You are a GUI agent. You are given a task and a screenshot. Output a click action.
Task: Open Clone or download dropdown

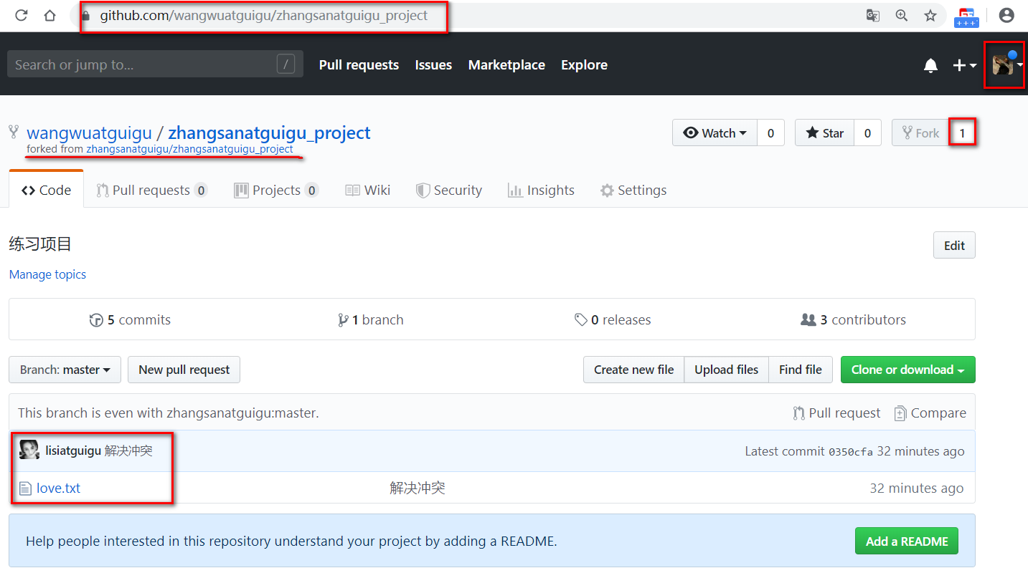tap(908, 370)
